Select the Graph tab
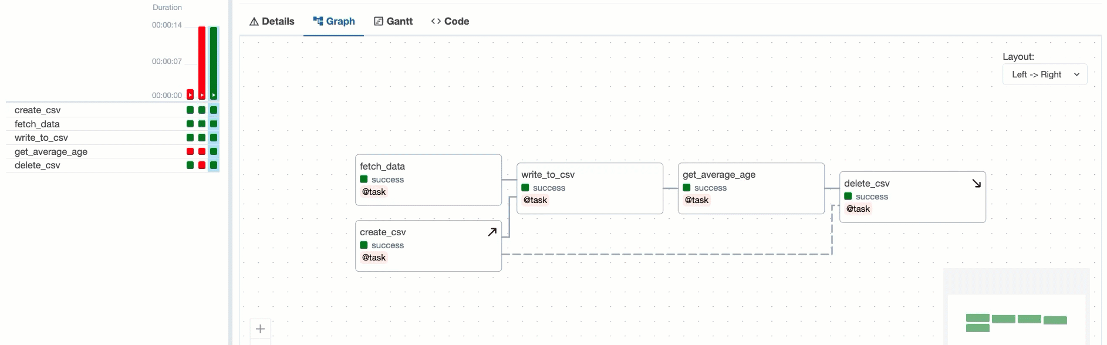Viewport: 1107px width, 345px height. (x=333, y=21)
